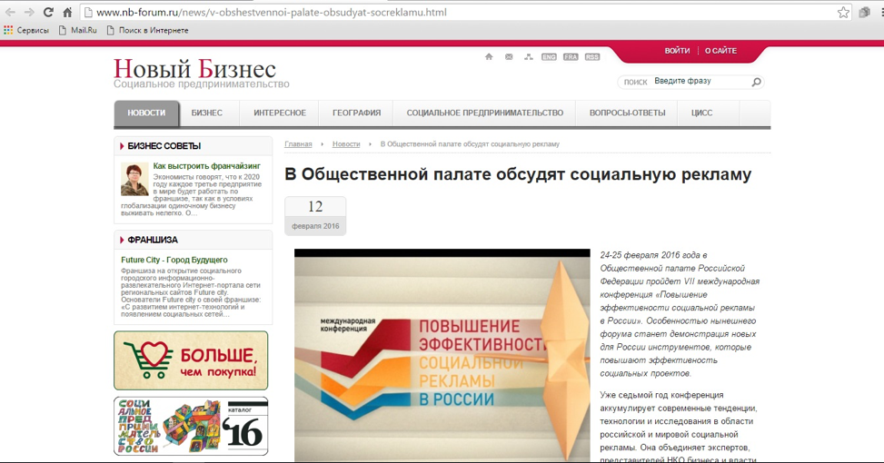Open the Mail.Ru bookmark

[78, 31]
